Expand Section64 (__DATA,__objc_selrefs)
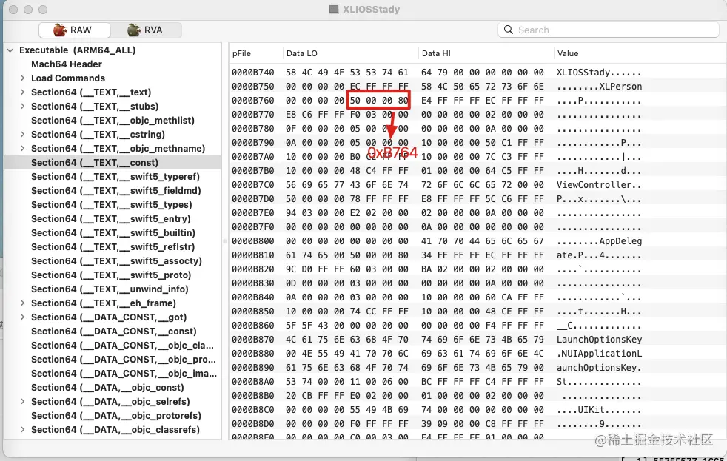 pos(22,401)
